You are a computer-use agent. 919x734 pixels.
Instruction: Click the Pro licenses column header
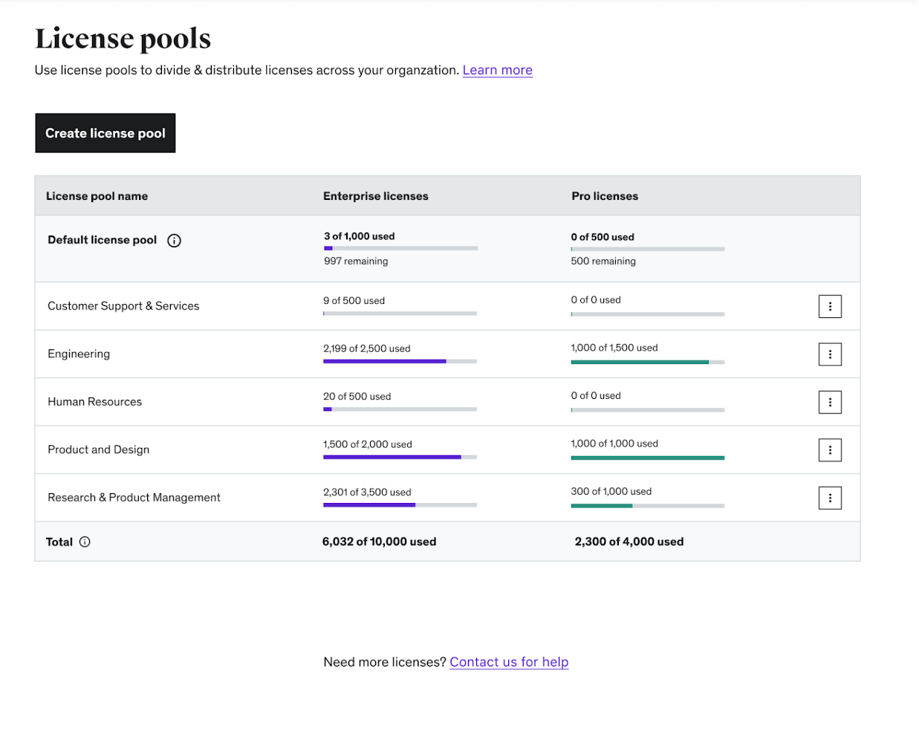click(x=605, y=196)
